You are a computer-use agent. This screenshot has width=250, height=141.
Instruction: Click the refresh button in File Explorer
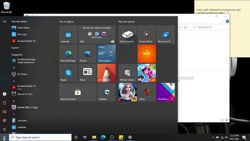(185, 27)
